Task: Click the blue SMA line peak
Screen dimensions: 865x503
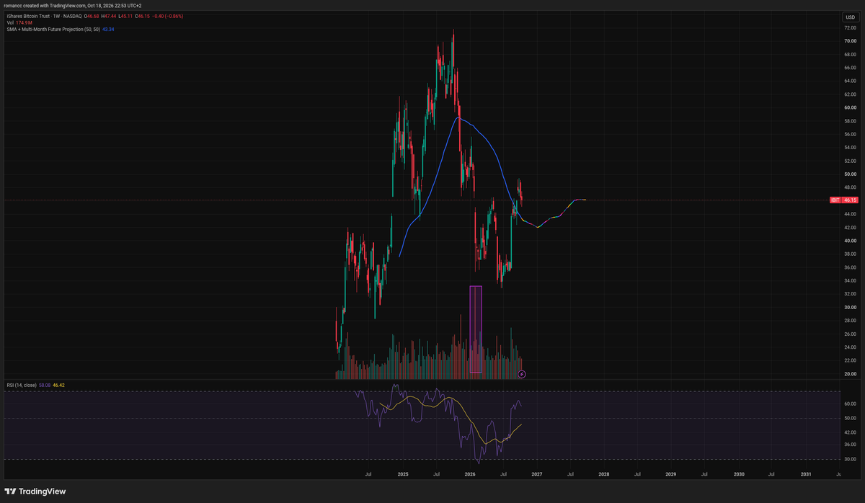Action: tap(458, 117)
